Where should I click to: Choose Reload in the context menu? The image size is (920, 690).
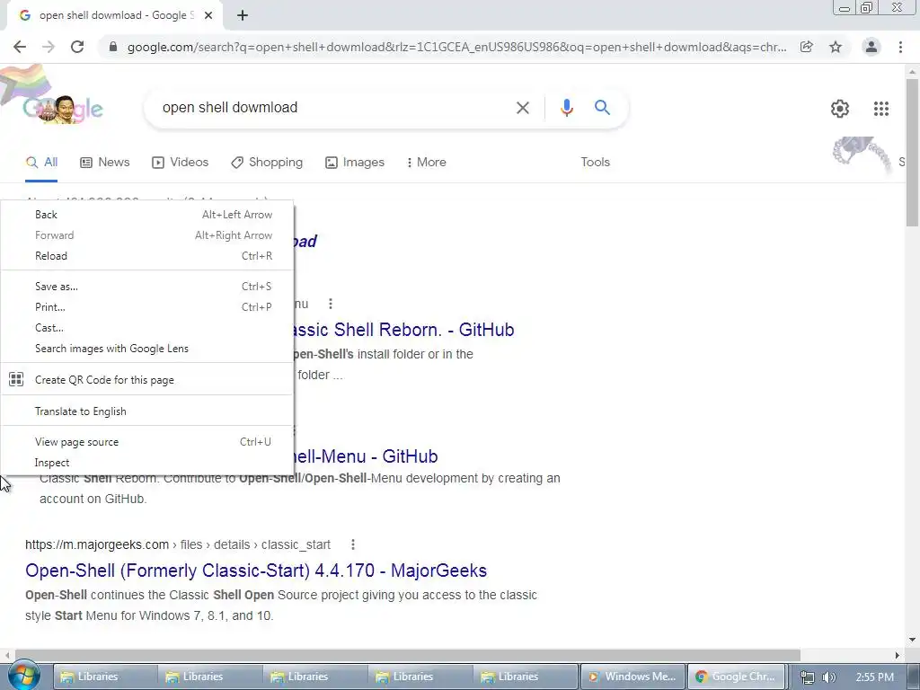[x=146, y=256]
